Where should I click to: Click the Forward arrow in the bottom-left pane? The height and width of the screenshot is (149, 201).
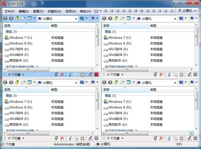11,82
